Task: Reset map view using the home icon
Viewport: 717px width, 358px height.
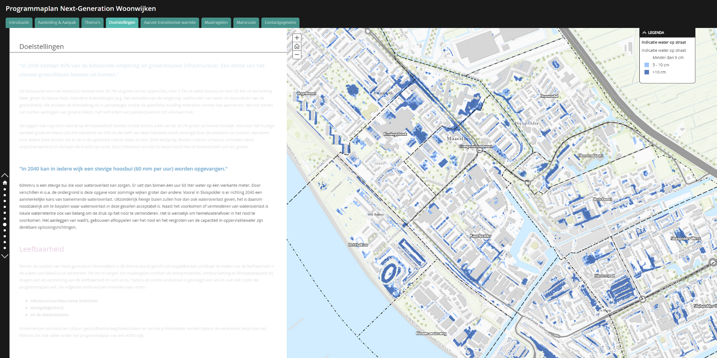Action: click(x=296, y=46)
